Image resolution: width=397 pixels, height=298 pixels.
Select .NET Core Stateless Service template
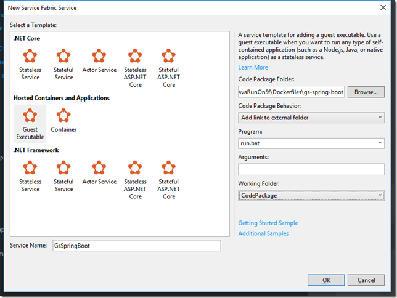click(x=30, y=65)
